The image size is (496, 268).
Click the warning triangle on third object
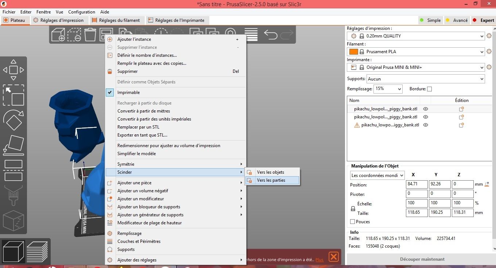pyautogui.click(x=357, y=125)
